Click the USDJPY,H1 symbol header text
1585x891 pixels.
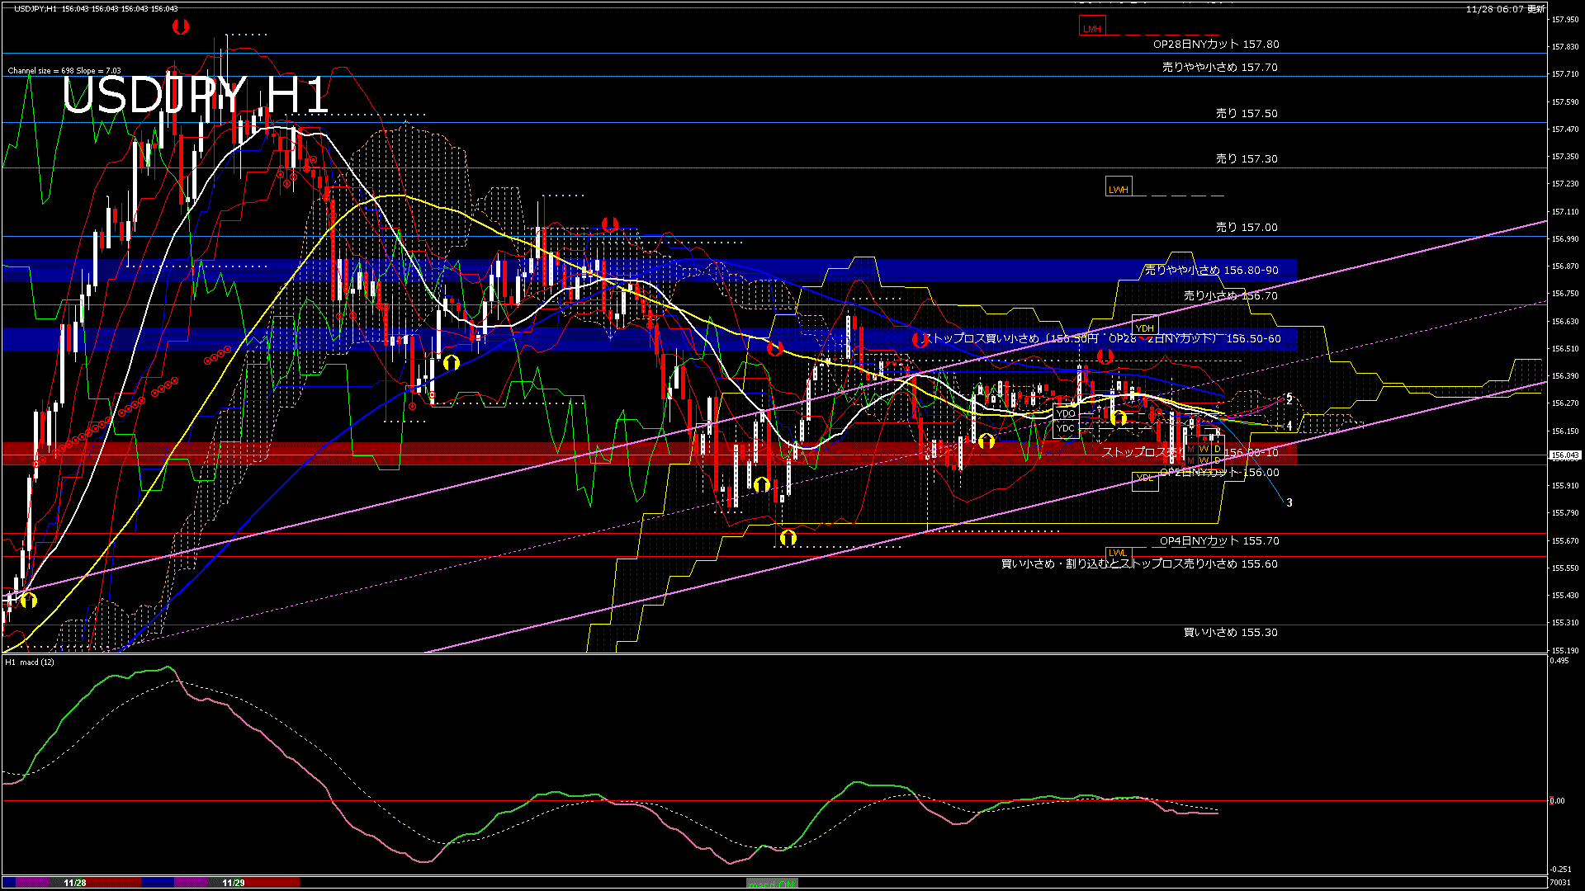tap(35, 8)
